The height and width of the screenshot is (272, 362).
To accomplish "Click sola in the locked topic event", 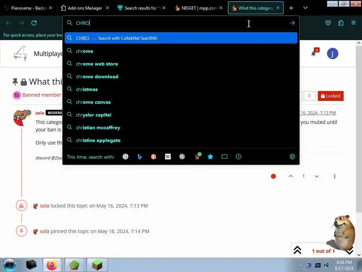I will tap(45, 206).
